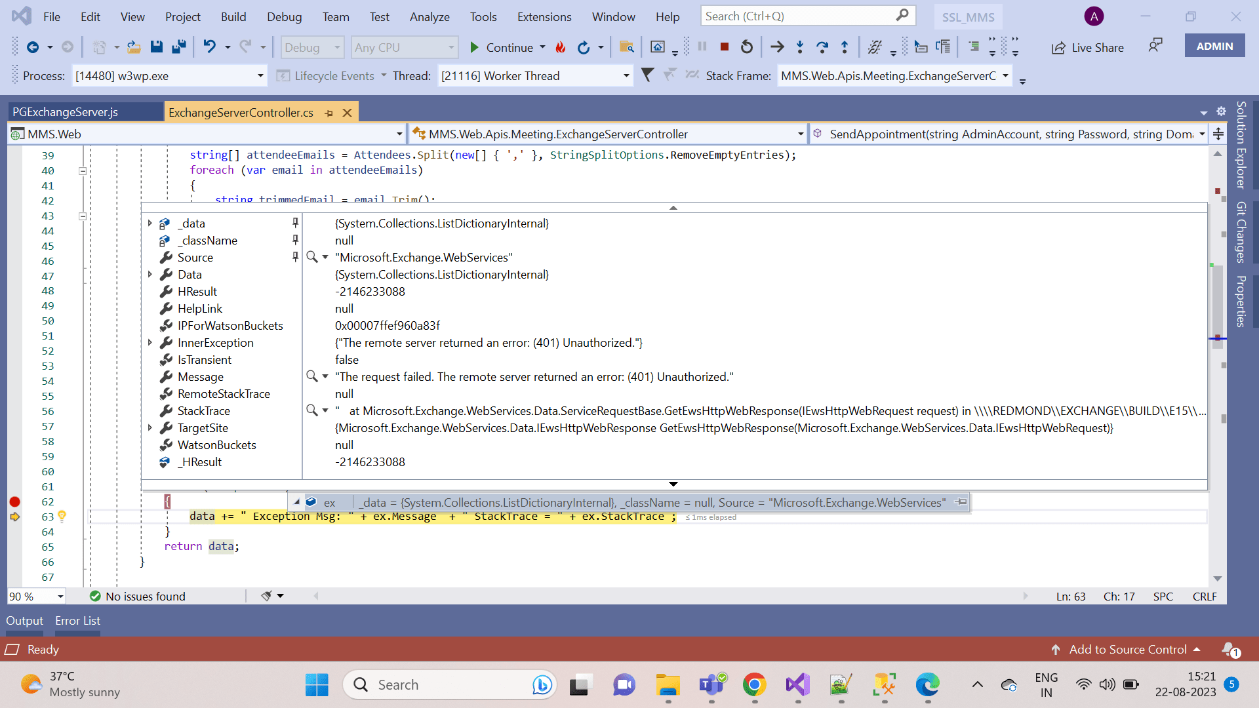Restart the debugging session
This screenshot has width=1259, height=708.
[746, 47]
